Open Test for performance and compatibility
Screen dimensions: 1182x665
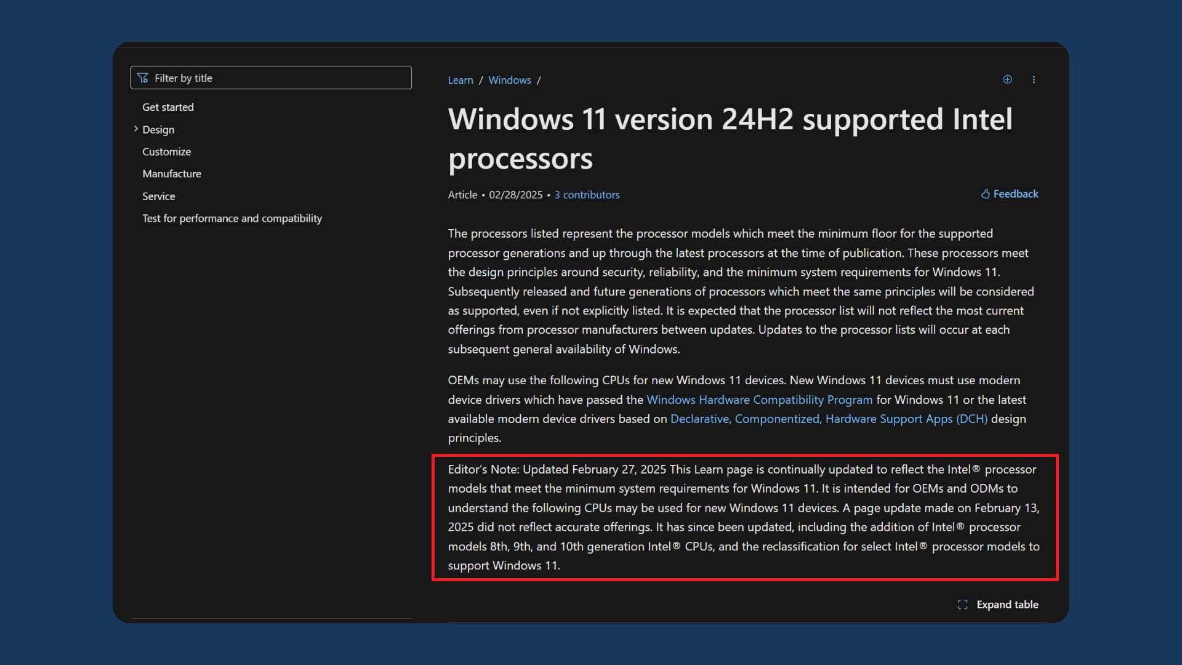[232, 219]
